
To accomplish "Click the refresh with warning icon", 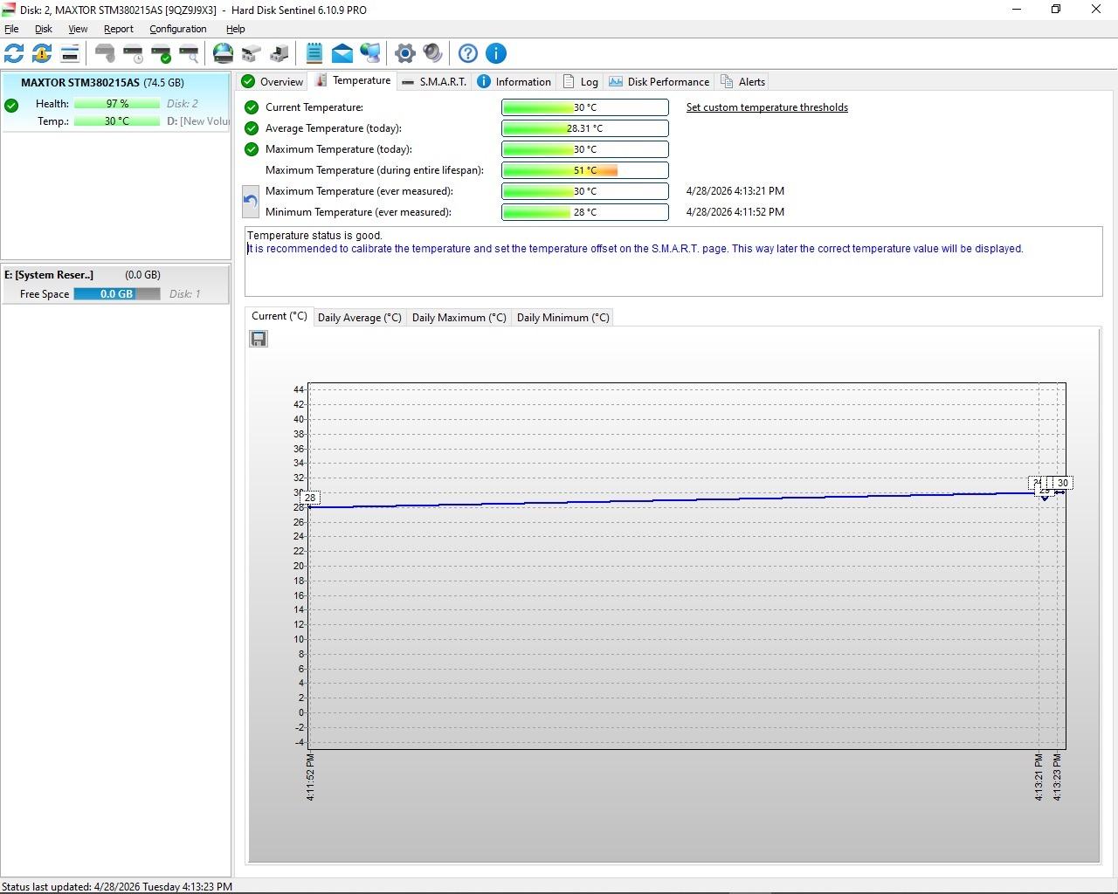I will (x=42, y=53).
